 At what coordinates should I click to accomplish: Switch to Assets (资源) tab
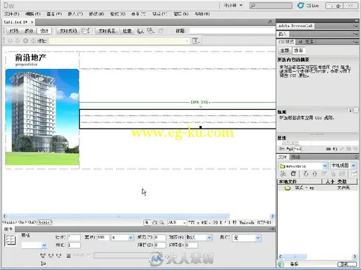click(x=295, y=157)
